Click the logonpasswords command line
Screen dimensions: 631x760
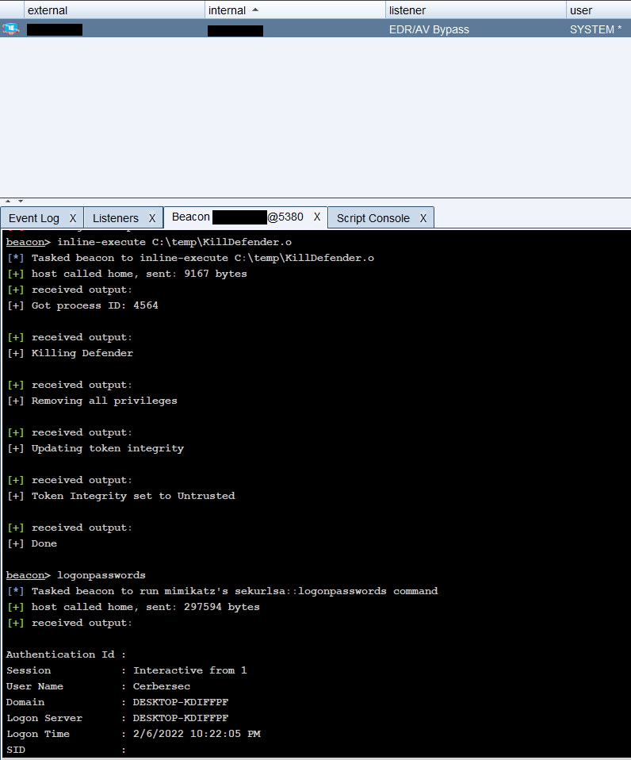tap(76, 575)
